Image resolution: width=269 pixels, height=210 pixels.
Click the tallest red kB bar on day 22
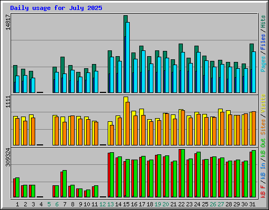tap(180, 173)
